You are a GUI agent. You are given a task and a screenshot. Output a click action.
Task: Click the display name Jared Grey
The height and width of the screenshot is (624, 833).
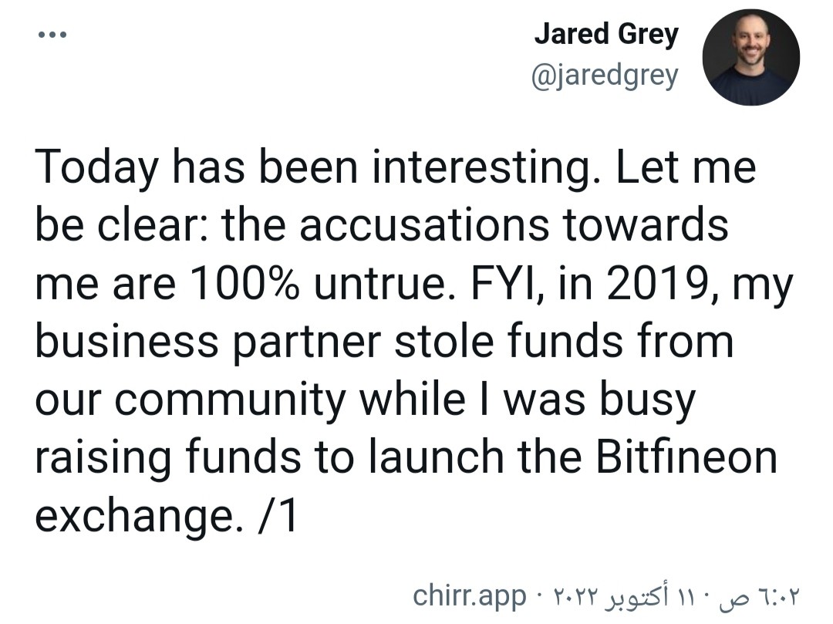[x=606, y=35]
